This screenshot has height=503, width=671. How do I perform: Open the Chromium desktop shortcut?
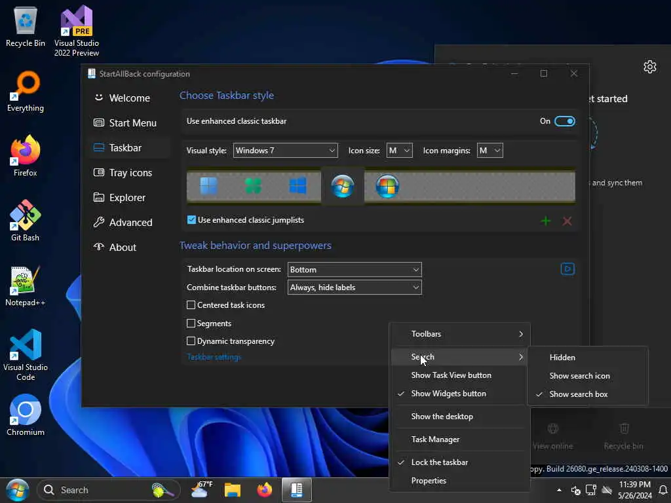click(26, 415)
